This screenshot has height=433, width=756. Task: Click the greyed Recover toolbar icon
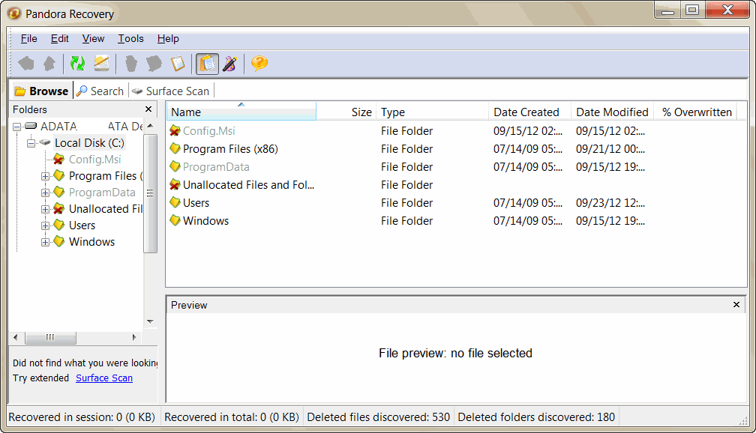point(130,64)
